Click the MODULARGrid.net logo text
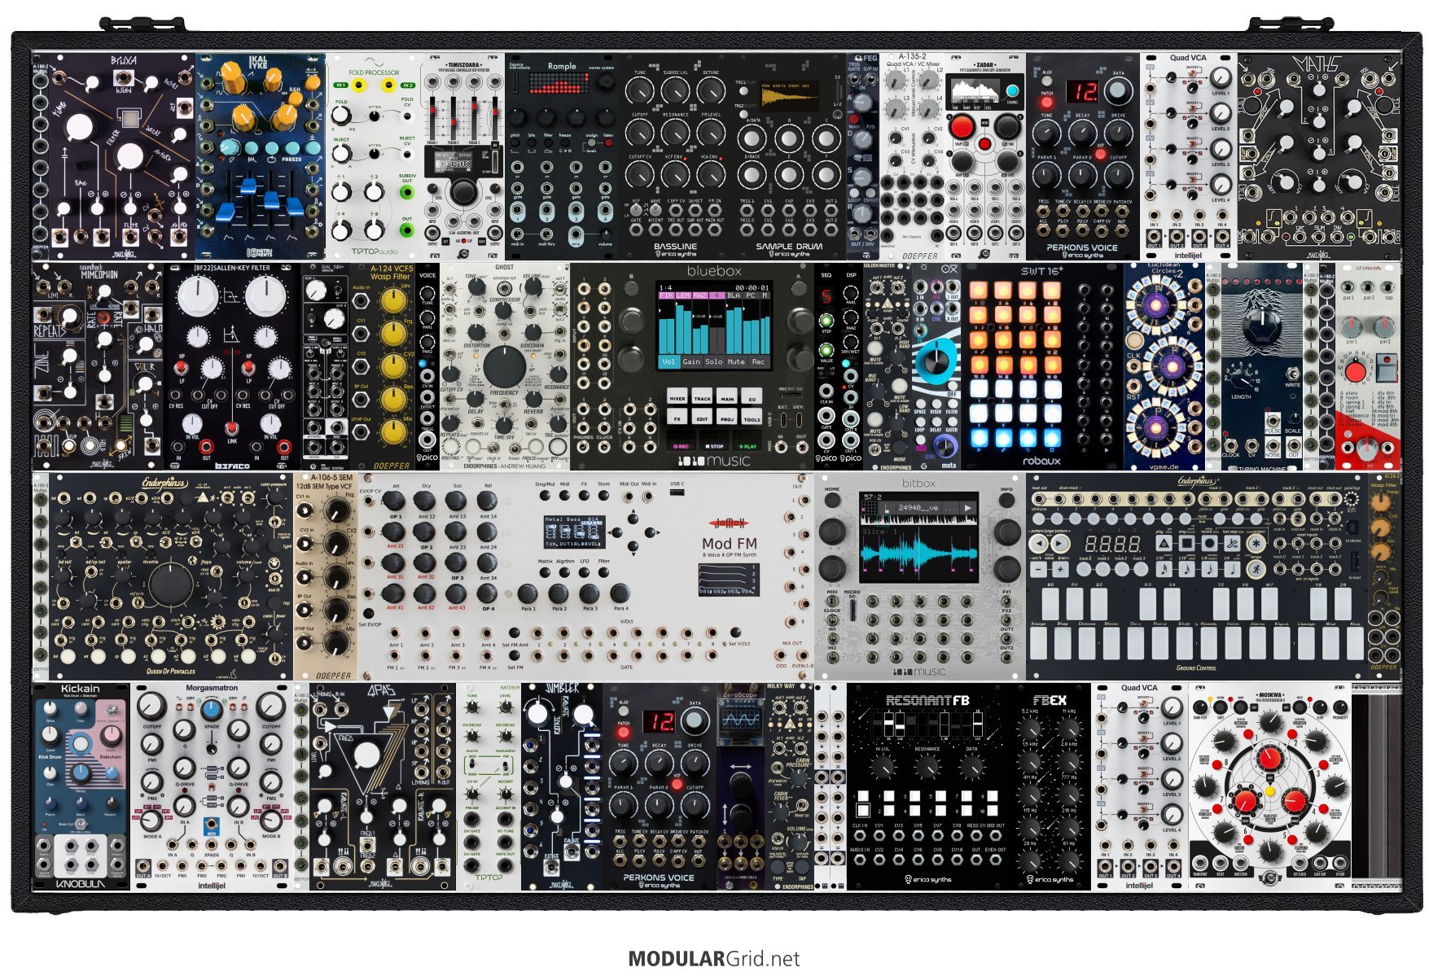 [x=714, y=958]
